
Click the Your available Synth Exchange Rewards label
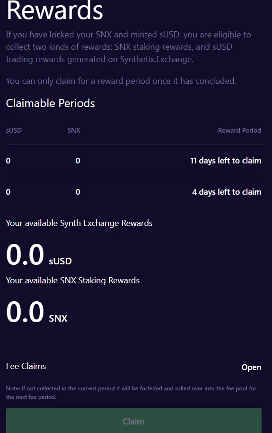pos(79,223)
